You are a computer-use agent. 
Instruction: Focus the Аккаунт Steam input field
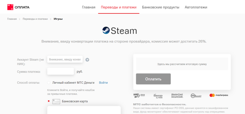click(x=65, y=59)
